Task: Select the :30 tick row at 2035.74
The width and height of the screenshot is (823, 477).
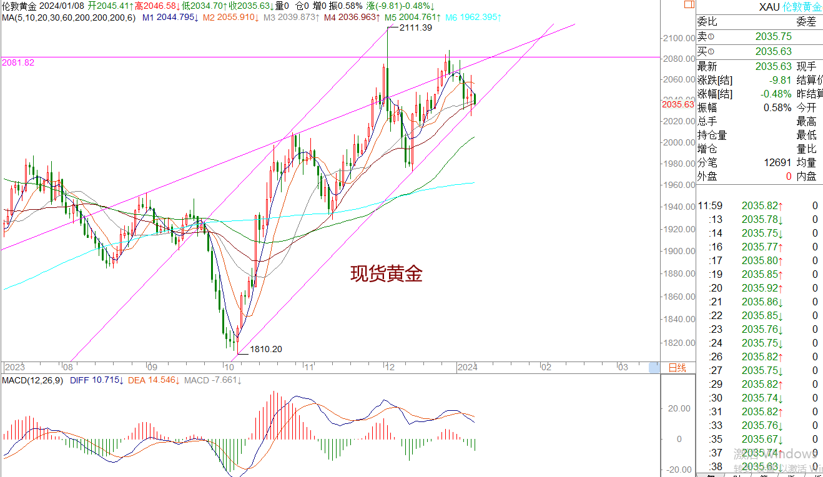Action: pyautogui.click(x=759, y=398)
